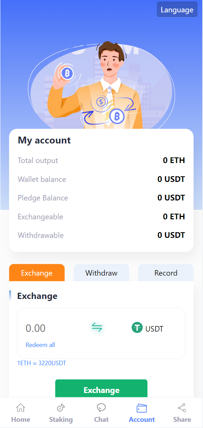Switch to the Withdraw tab

101,273
